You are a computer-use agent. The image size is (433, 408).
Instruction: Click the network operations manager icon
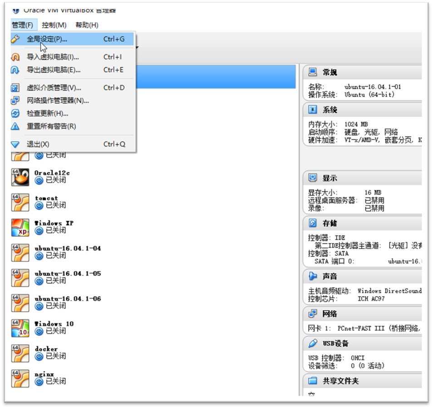[15, 100]
